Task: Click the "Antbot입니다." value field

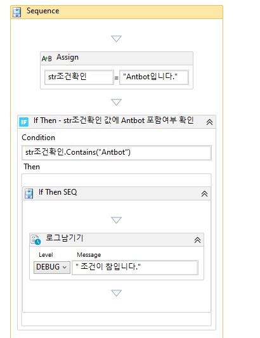Action: point(154,77)
